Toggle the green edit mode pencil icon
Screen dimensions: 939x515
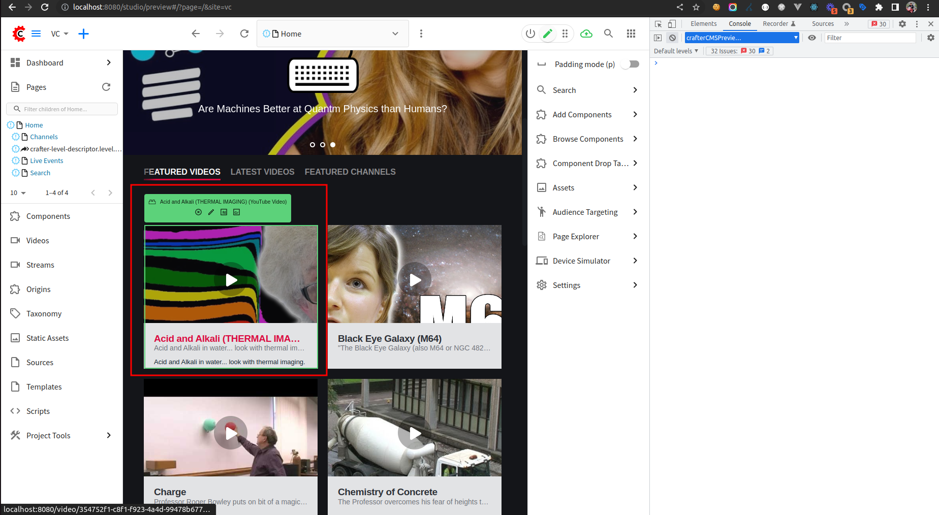click(x=548, y=34)
